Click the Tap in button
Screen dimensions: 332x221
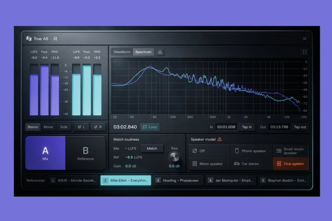click(x=247, y=127)
